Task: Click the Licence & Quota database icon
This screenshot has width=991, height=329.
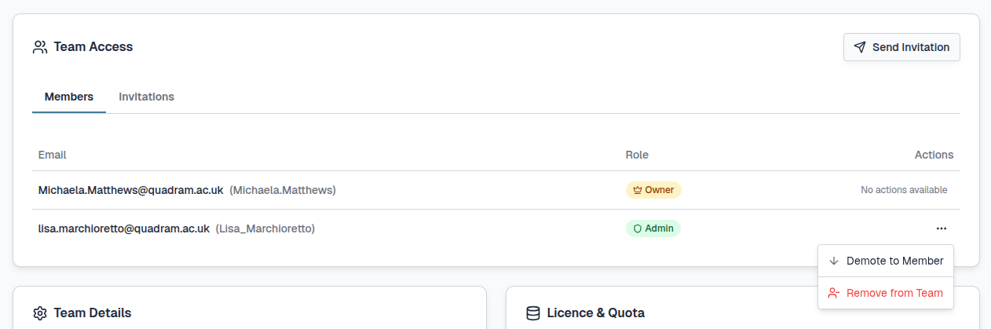Action: point(533,313)
